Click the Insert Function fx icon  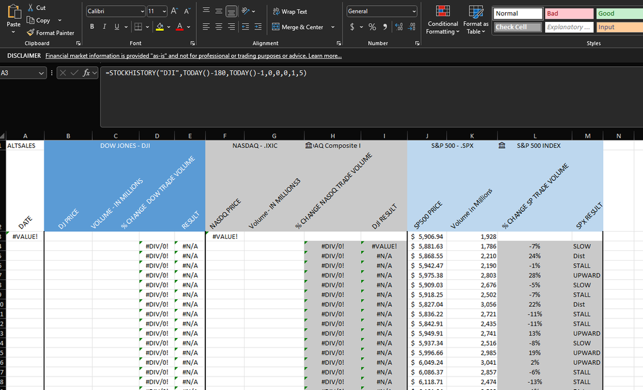click(x=87, y=73)
